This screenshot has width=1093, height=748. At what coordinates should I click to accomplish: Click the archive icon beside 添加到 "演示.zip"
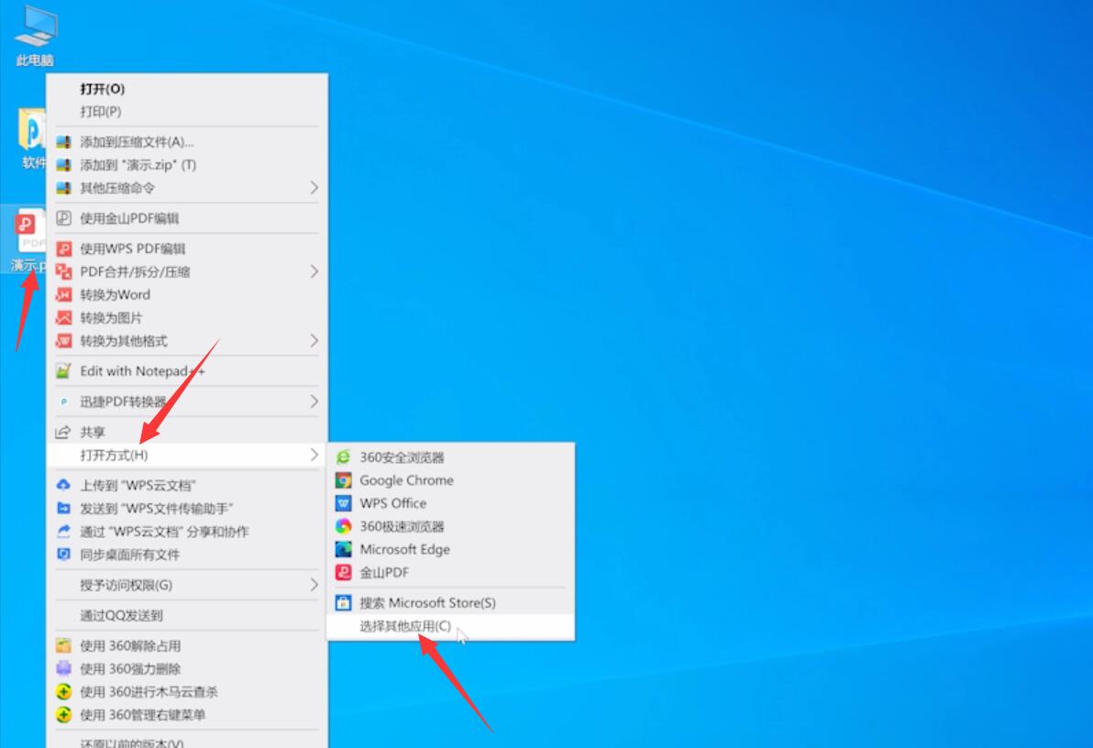[x=63, y=165]
